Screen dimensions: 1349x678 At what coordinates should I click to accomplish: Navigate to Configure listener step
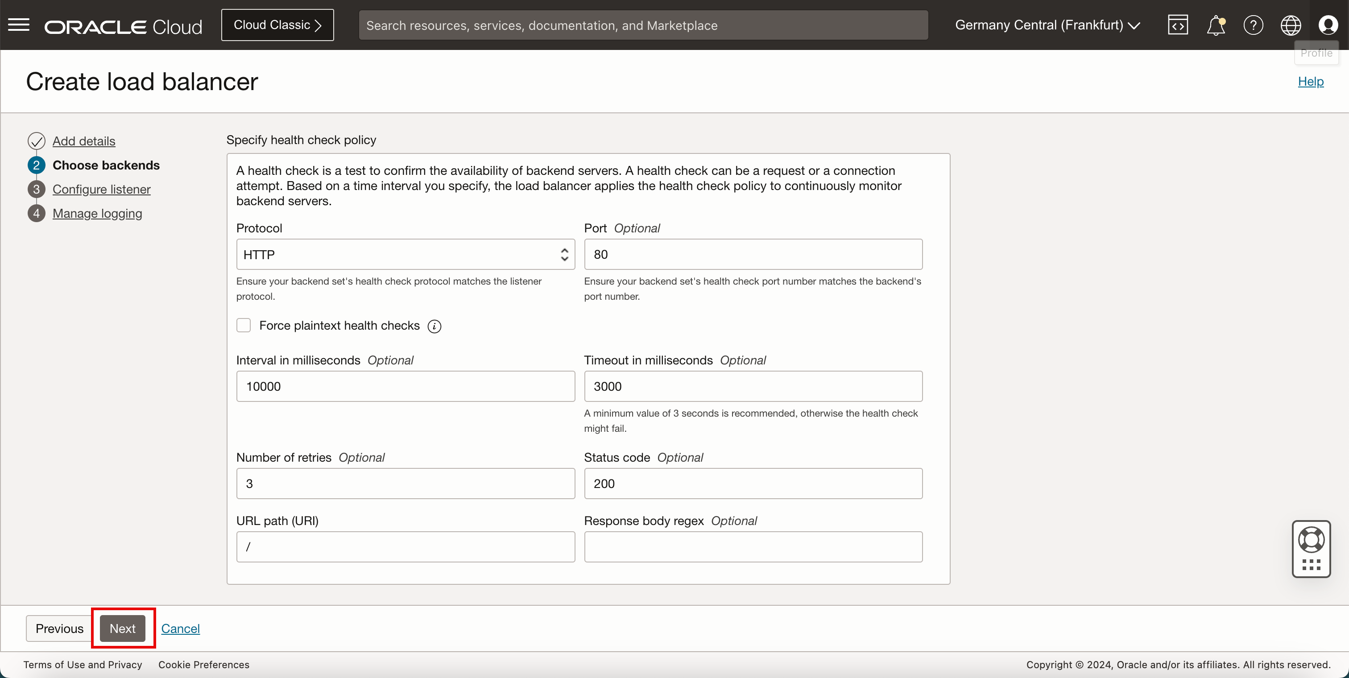101,189
